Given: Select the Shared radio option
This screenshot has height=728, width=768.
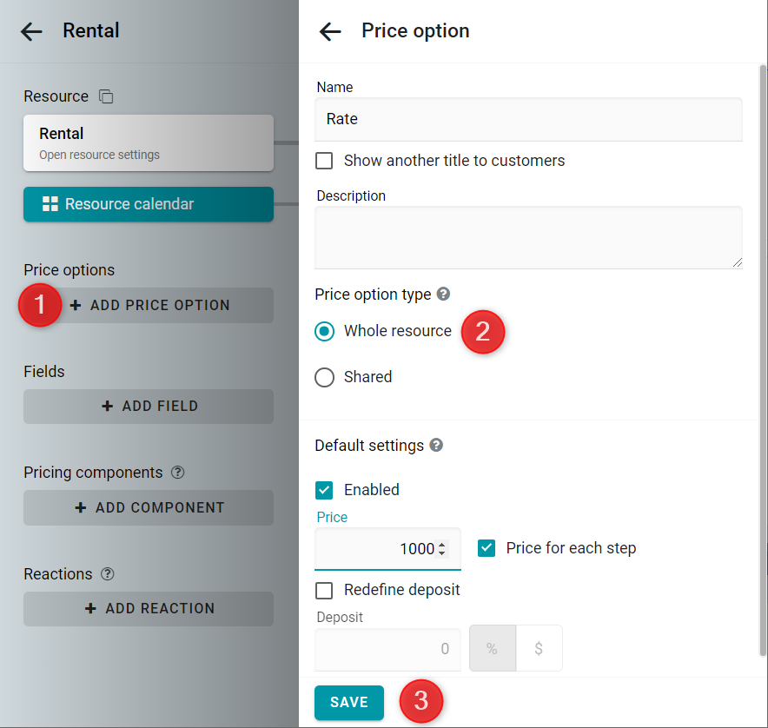Looking at the screenshot, I should (x=324, y=377).
